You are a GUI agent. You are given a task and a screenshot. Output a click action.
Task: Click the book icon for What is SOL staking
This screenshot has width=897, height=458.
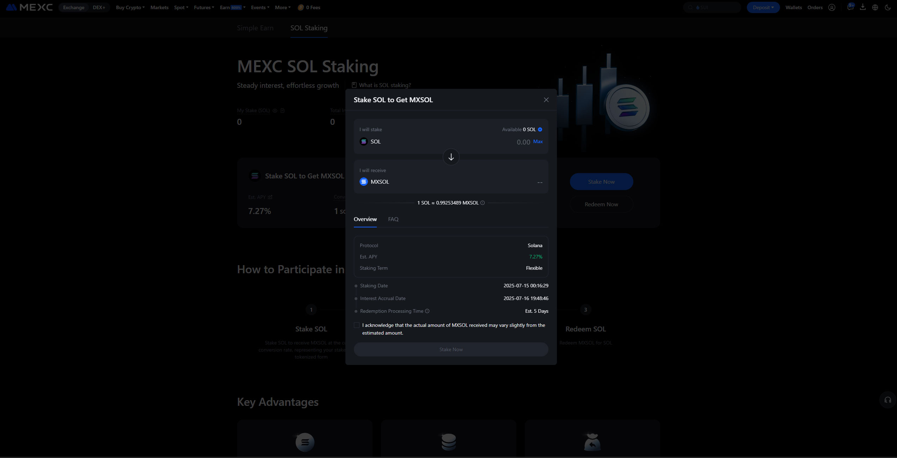(x=354, y=85)
